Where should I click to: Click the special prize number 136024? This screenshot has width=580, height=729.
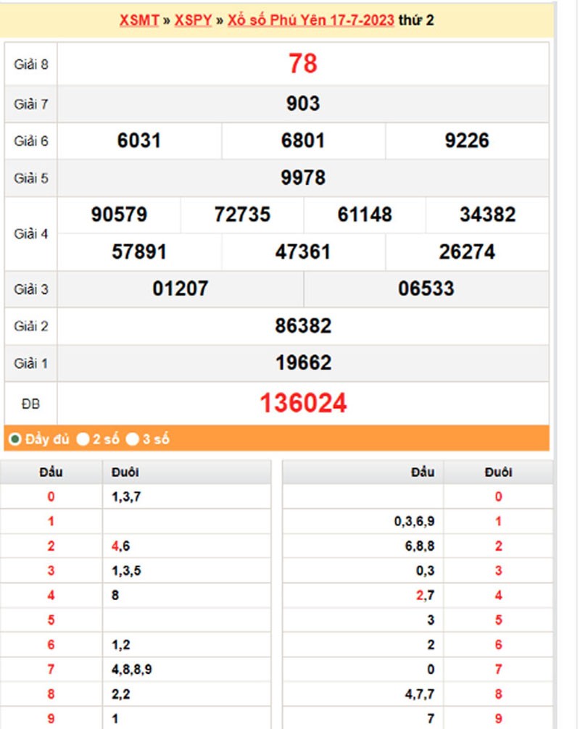[304, 403]
